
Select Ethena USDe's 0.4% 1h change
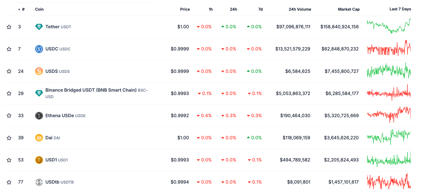(x=204, y=115)
